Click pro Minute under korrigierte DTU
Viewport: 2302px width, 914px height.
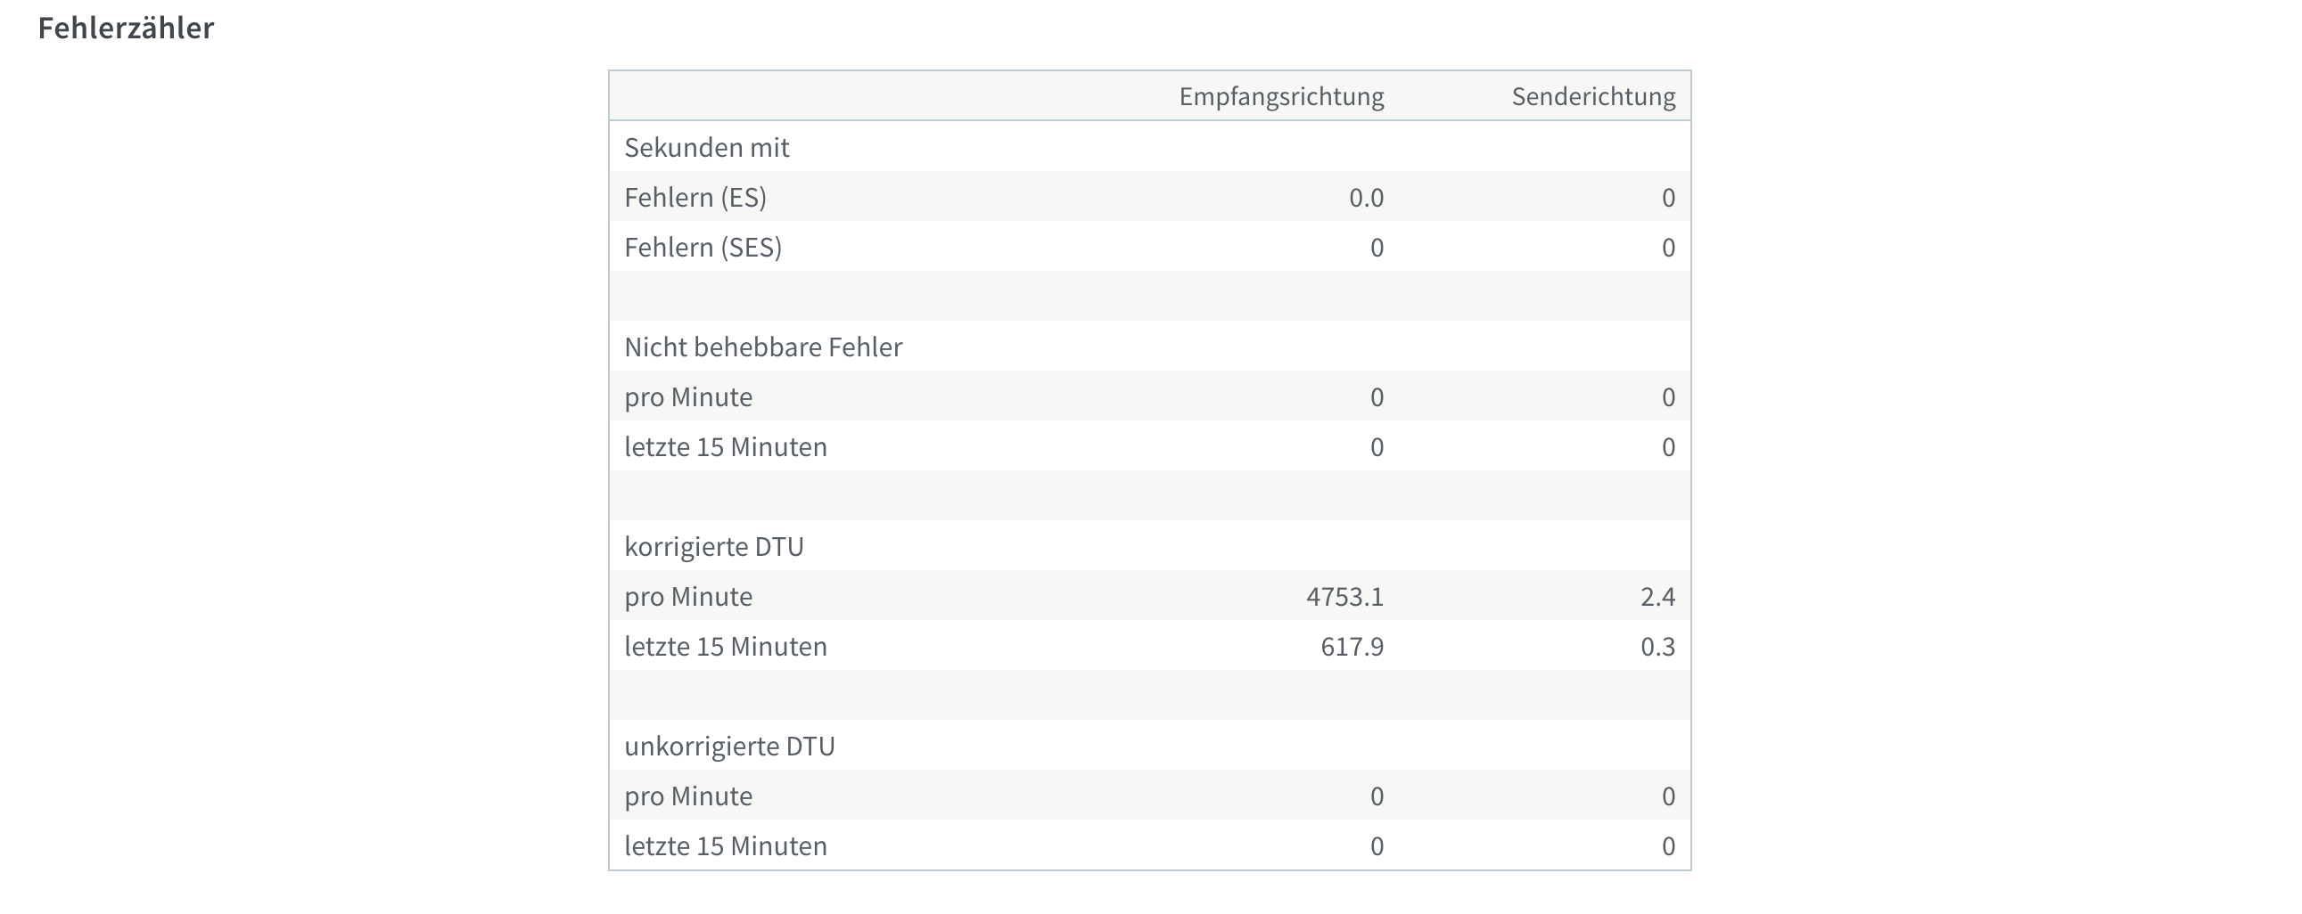click(688, 596)
